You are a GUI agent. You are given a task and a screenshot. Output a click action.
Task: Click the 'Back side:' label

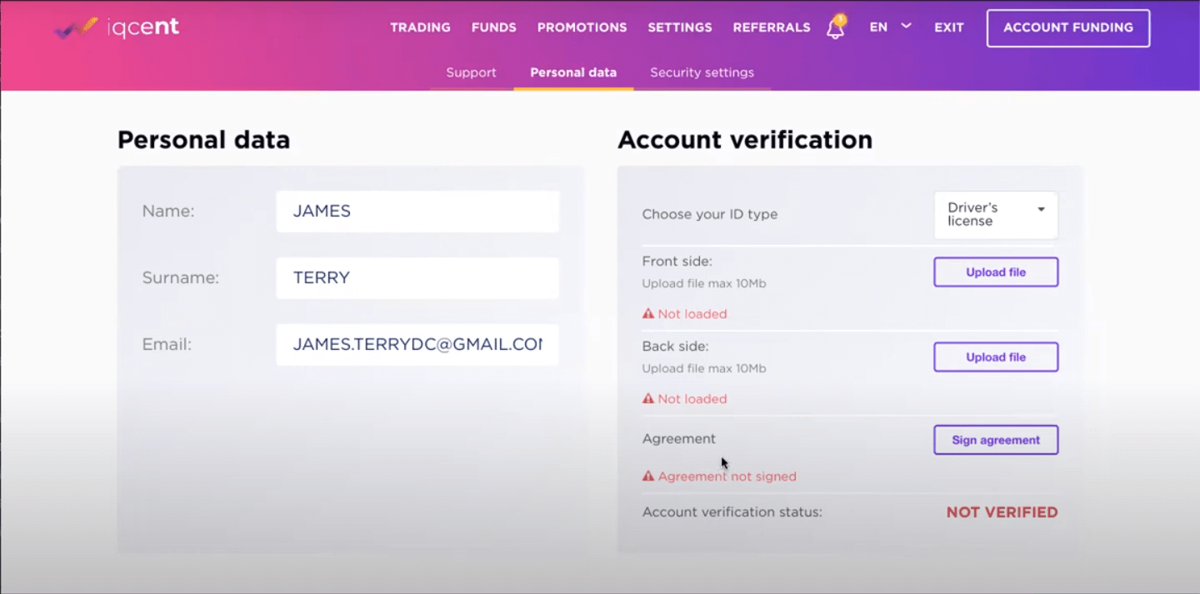pos(676,346)
